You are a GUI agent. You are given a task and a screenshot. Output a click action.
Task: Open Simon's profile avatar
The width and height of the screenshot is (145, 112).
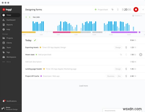(3, 108)
